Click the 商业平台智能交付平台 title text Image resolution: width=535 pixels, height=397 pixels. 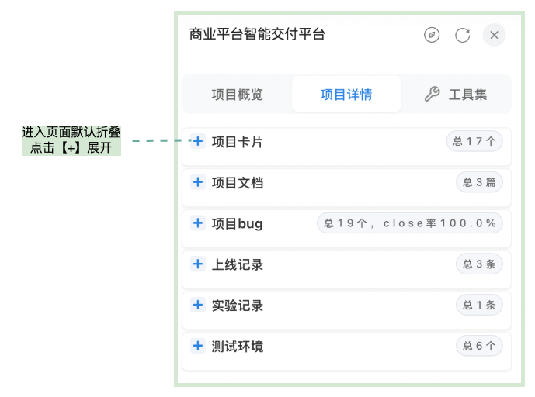coord(257,34)
